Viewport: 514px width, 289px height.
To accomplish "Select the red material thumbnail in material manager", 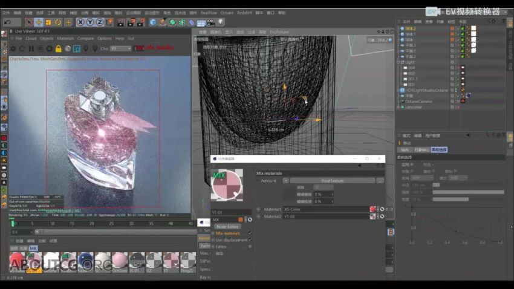I will (x=17, y=262).
